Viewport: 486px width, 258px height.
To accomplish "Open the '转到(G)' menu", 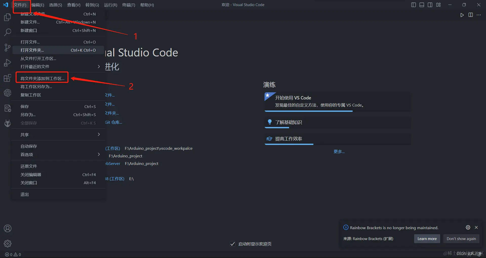I will (x=92, y=5).
